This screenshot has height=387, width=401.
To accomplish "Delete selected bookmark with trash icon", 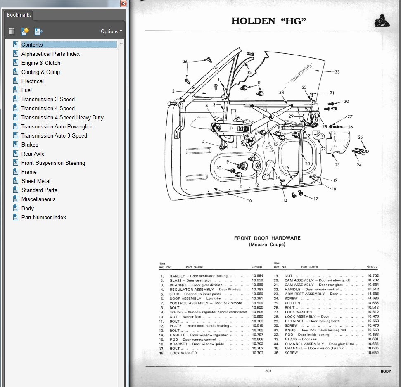I will 12,31.
